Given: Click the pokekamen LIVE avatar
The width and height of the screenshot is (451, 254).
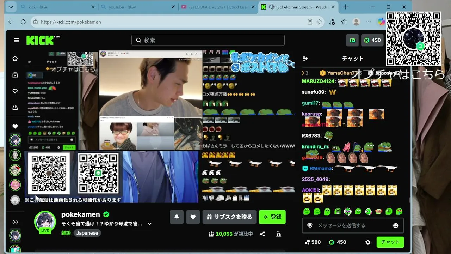Looking at the screenshot, I should 45,222.
